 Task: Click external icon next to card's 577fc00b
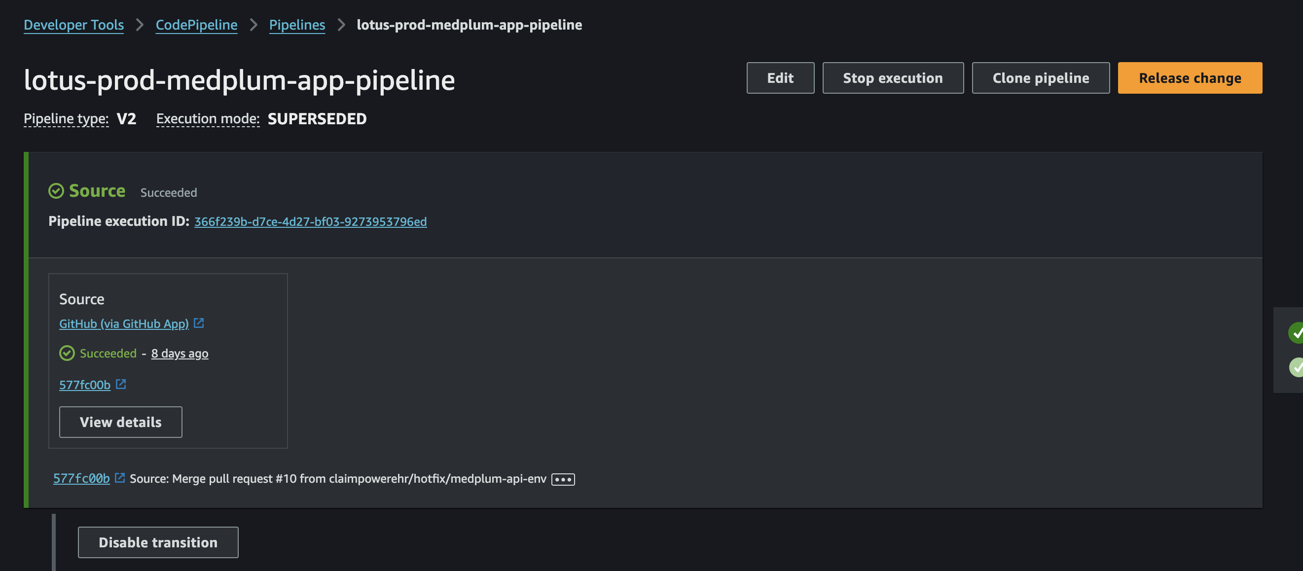[x=121, y=384]
